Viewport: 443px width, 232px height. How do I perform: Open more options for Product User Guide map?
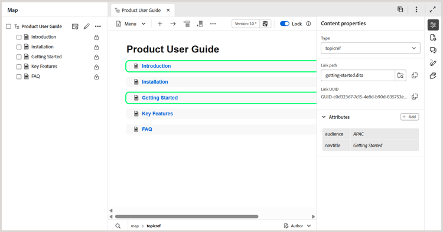pyautogui.click(x=97, y=26)
